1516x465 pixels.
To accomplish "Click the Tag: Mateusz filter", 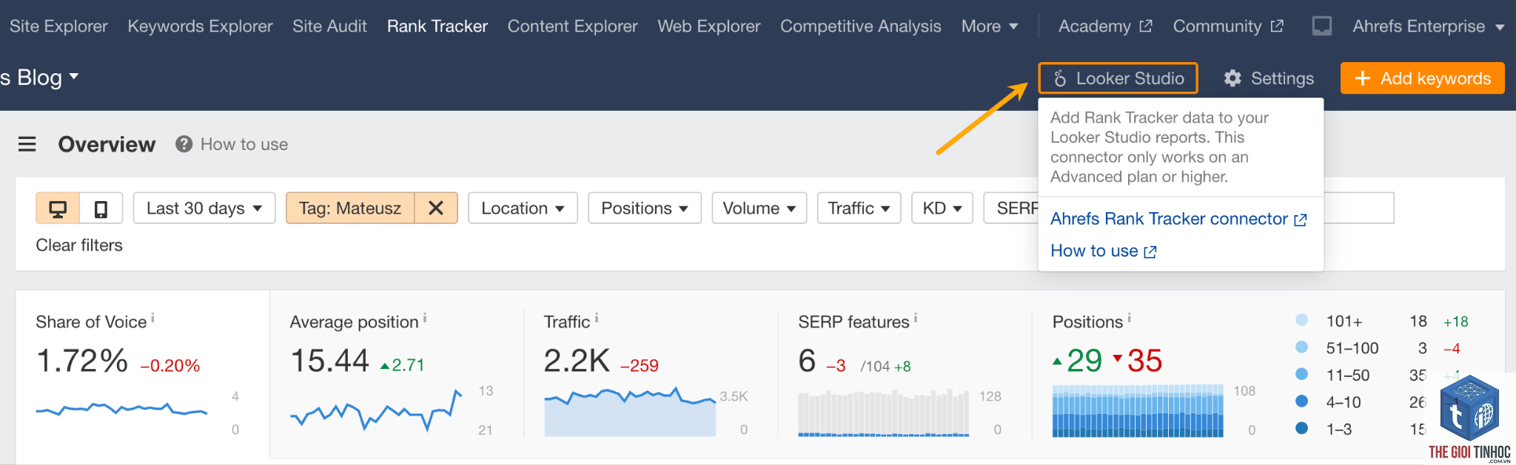I will tap(350, 208).
